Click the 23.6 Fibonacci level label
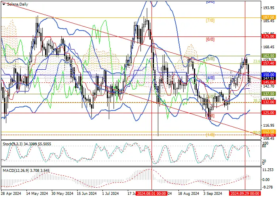The height and width of the screenshot is (198, 277). tap(257, 61)
